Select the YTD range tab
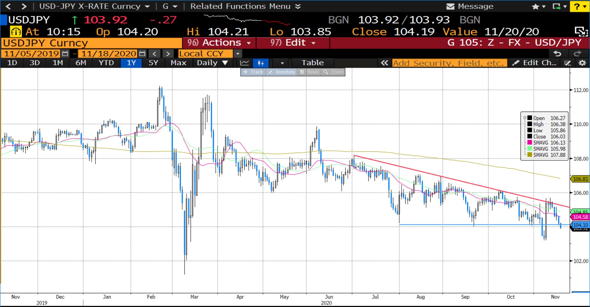The image size is (590, 307). 106,63
